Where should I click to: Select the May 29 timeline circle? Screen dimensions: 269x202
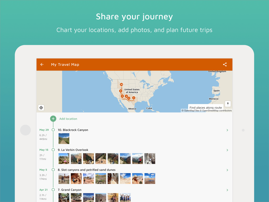[x=53, y=130]
